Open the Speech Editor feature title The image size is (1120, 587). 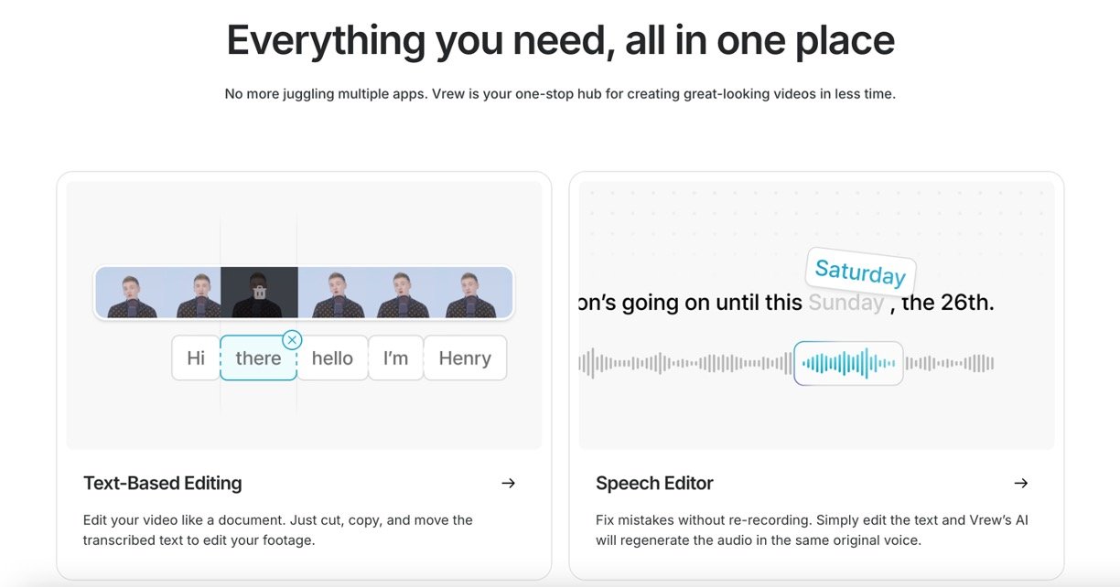654,483
